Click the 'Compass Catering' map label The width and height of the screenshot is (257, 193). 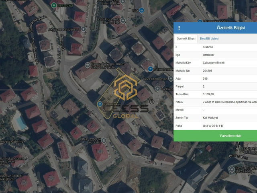tap(12, 142)
